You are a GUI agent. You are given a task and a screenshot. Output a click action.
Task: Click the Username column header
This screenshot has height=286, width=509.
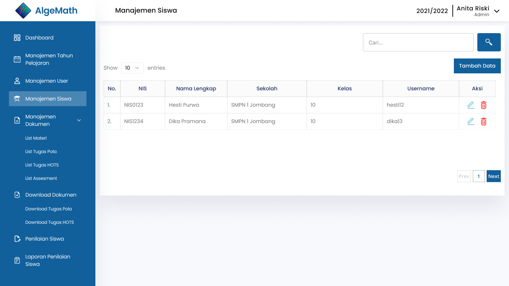tap(421, 89)
